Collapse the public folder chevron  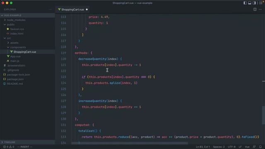point(5,24)
